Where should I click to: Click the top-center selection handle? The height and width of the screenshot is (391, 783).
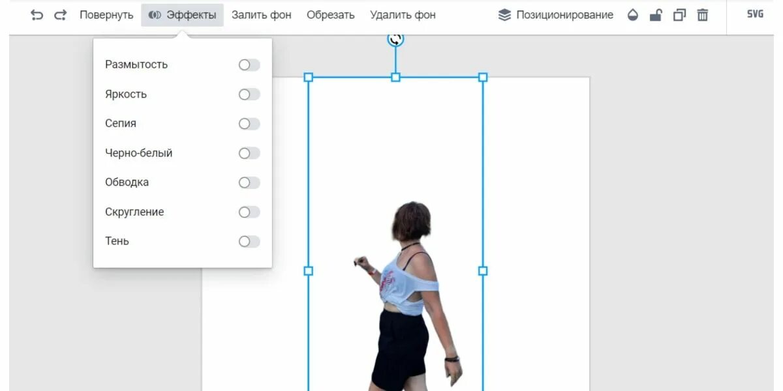pos(395,77)
